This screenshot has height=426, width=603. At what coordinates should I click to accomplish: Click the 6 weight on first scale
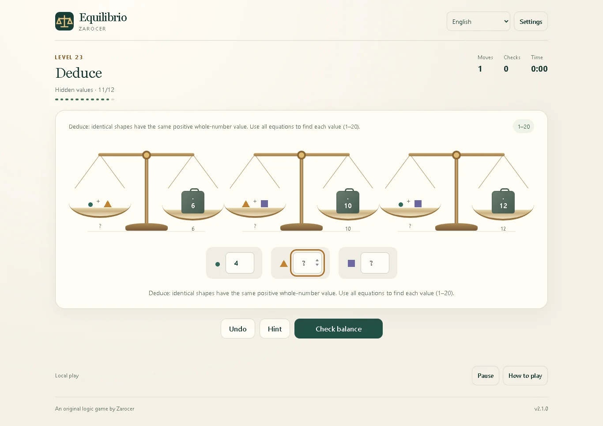click(193, 202)
